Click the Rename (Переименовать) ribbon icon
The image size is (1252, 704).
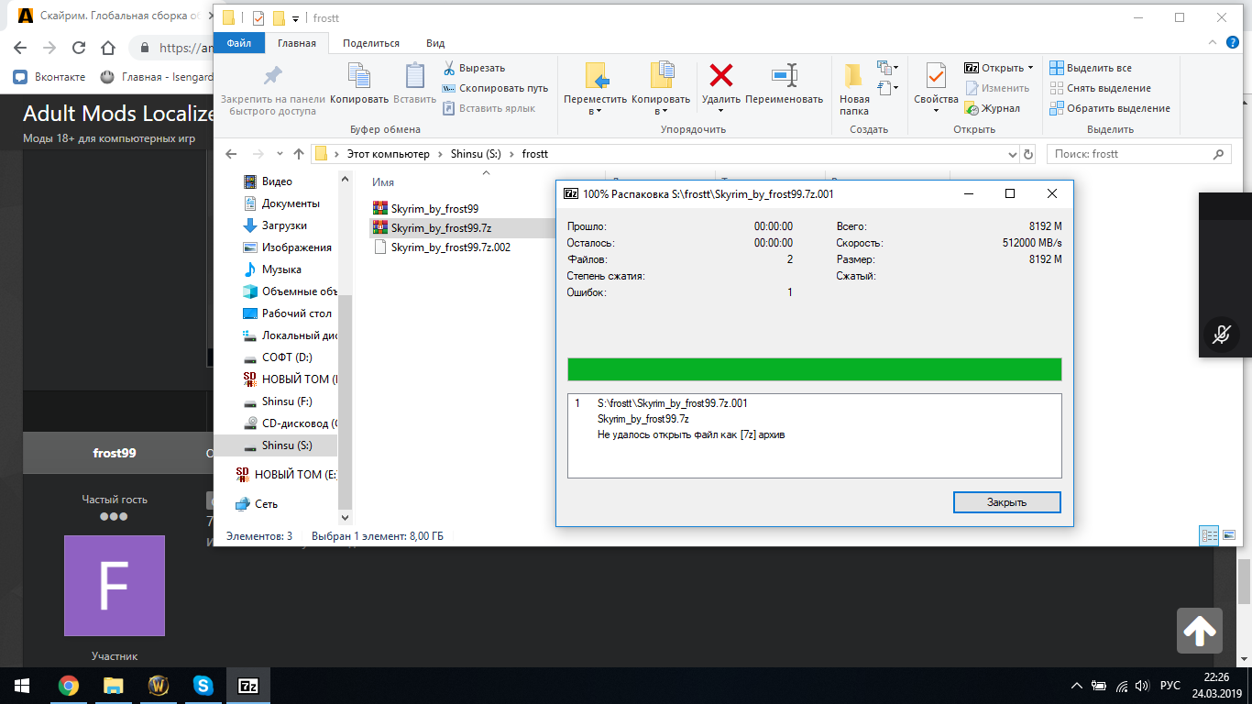point(784,77)
